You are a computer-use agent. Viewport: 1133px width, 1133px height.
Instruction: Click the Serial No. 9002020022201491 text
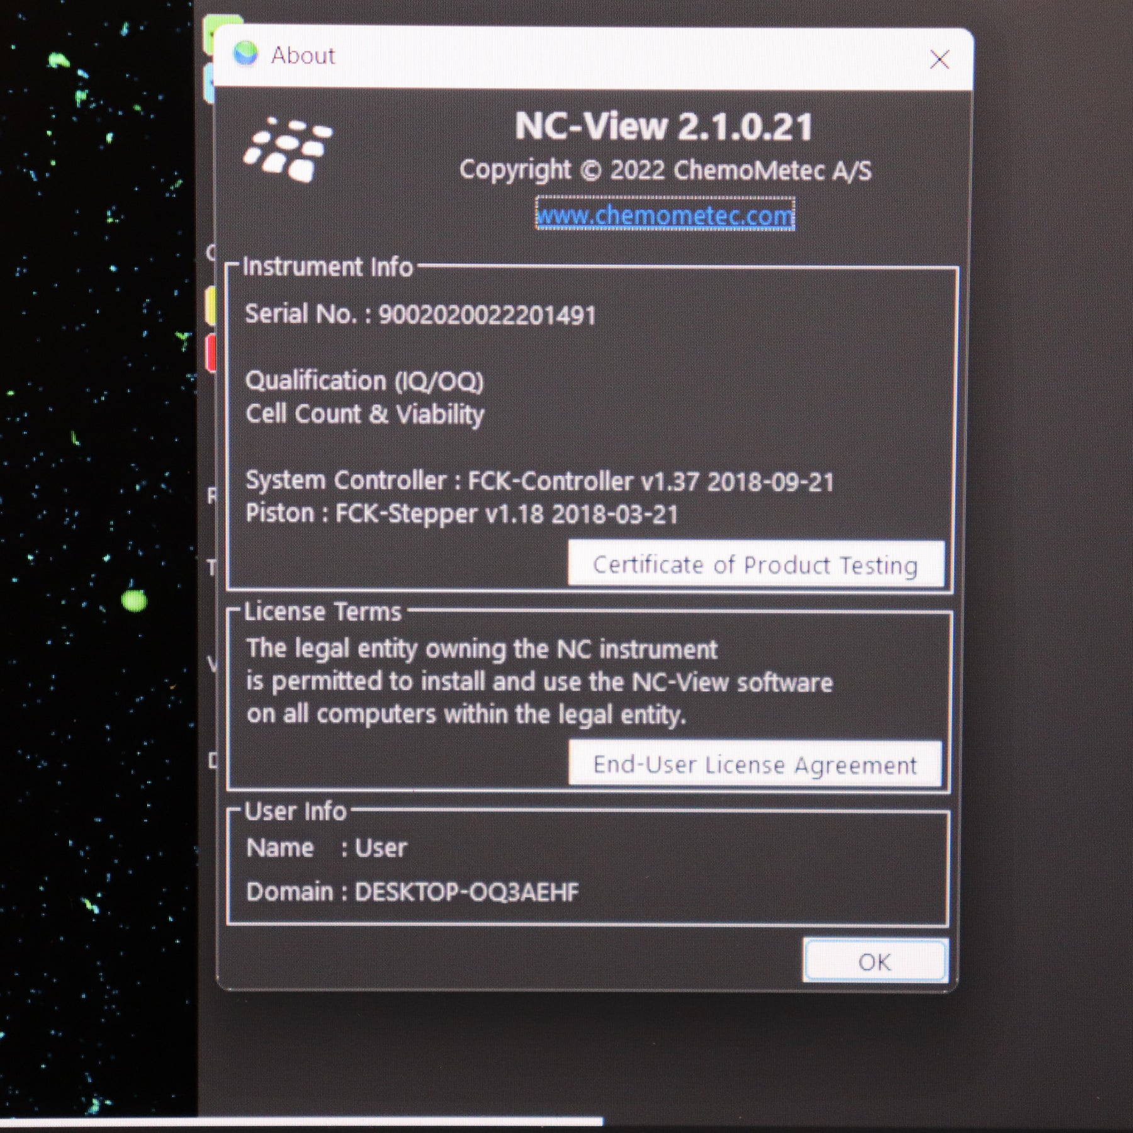tap(420, 314)
